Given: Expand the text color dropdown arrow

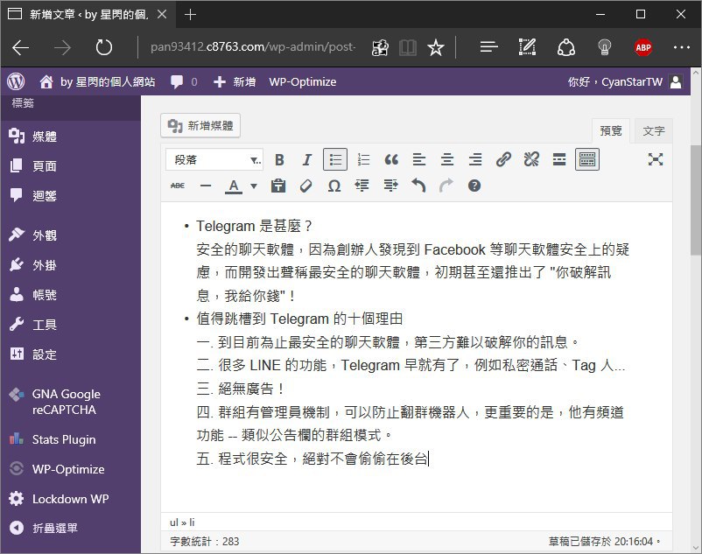Looking at the screenshot, I should coord(254,186).
